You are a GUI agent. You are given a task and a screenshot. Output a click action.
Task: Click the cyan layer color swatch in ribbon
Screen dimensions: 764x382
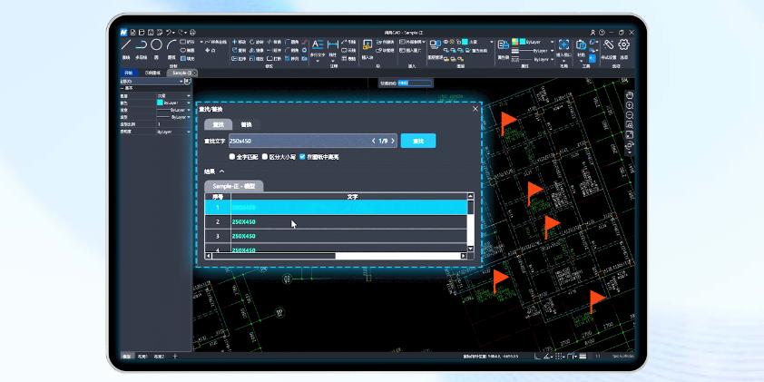[464, 42]
